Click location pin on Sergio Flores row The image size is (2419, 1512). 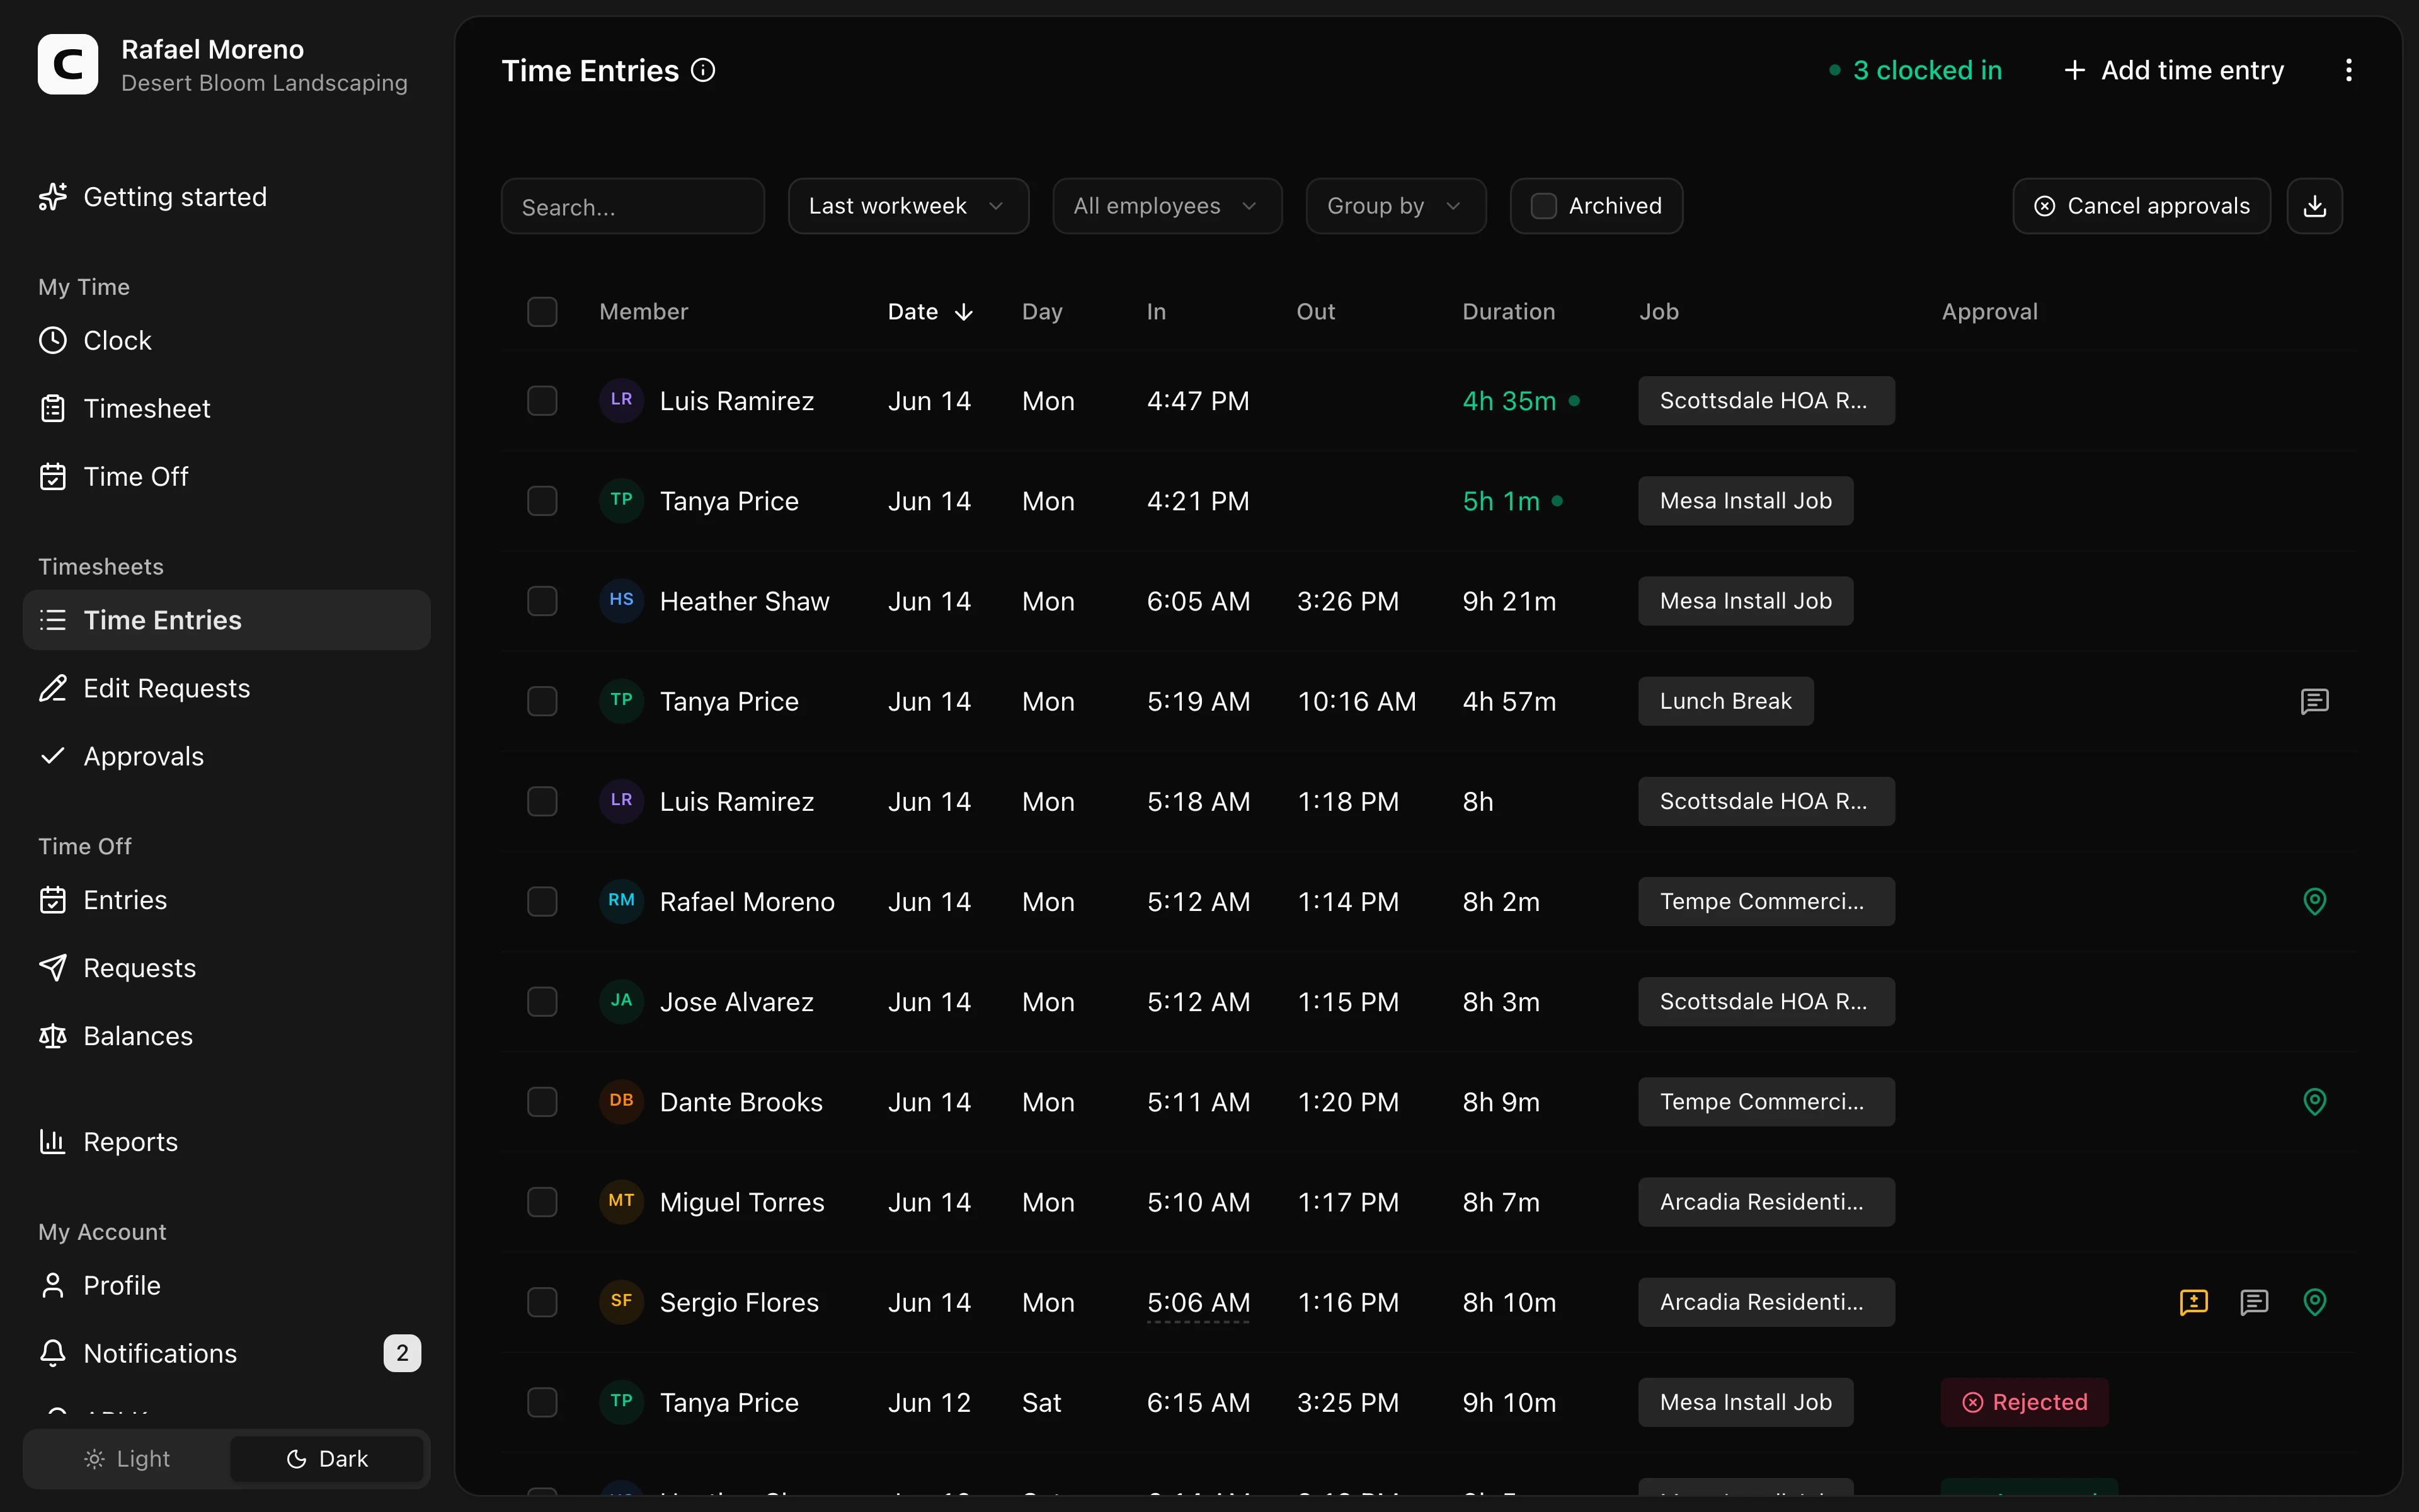coord(2314,1302)
